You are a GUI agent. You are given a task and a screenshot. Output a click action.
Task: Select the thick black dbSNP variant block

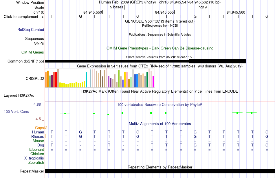click(217, 61)
